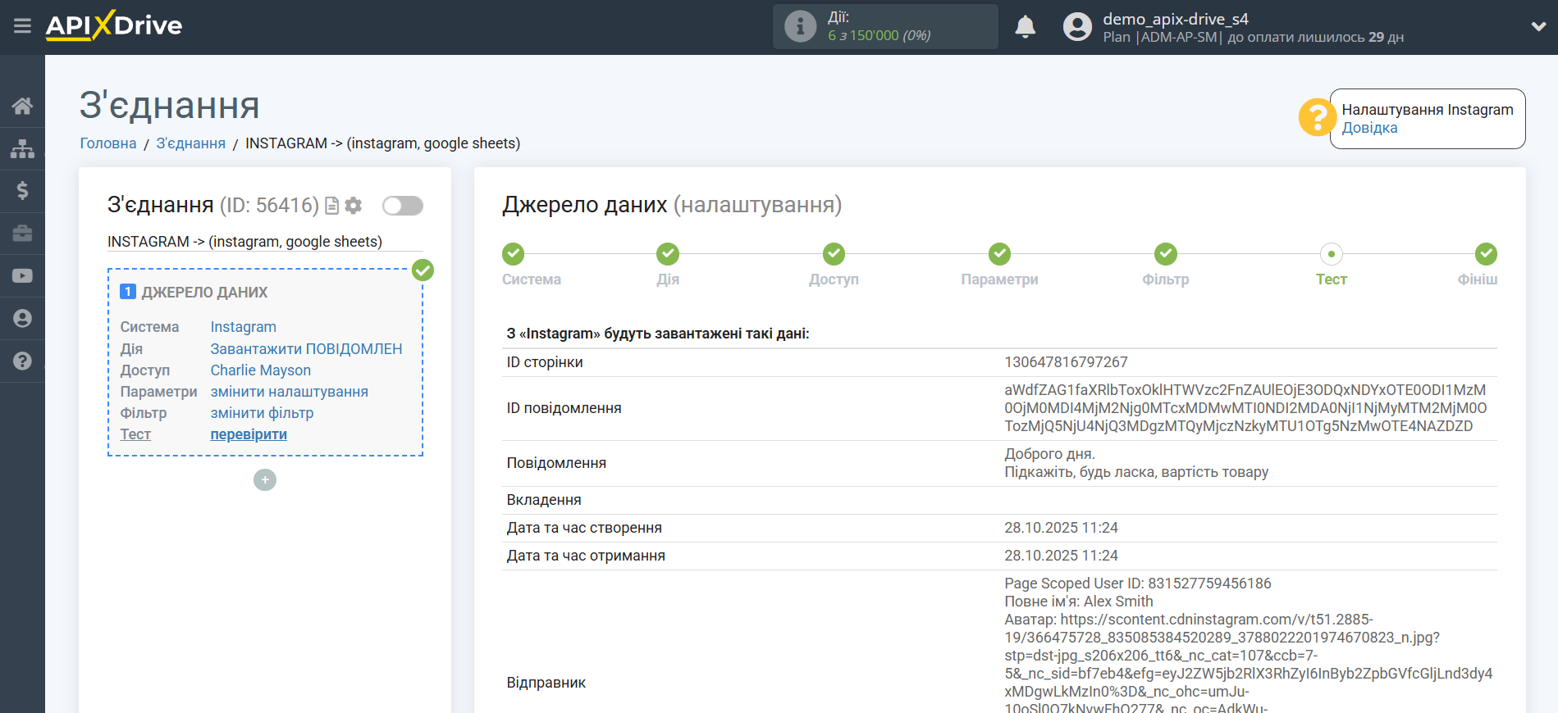Open the hamburger menu in the header
This screenshot has width=1558, height=713.
click(x=22, y=26)
